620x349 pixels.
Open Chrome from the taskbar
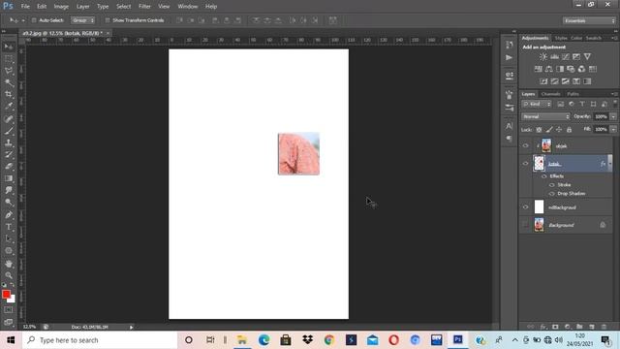(x=328, y=340)
